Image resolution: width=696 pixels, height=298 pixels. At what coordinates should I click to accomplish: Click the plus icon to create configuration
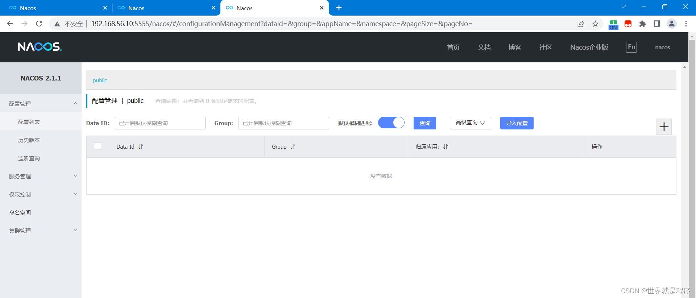(664, 127)
